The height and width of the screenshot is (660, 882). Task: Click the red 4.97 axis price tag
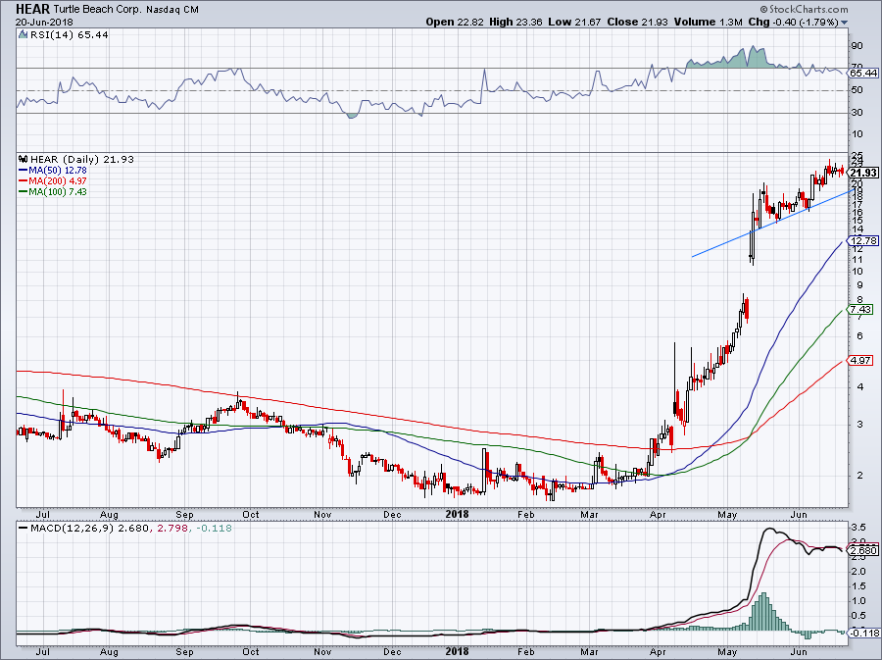(x=859, y=361)
